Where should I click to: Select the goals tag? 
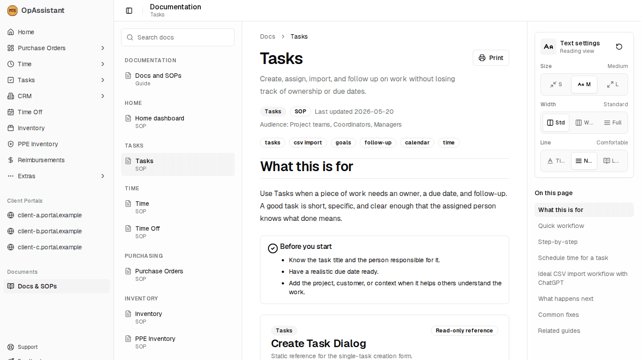pyautogui.click(x=343, y=143)
